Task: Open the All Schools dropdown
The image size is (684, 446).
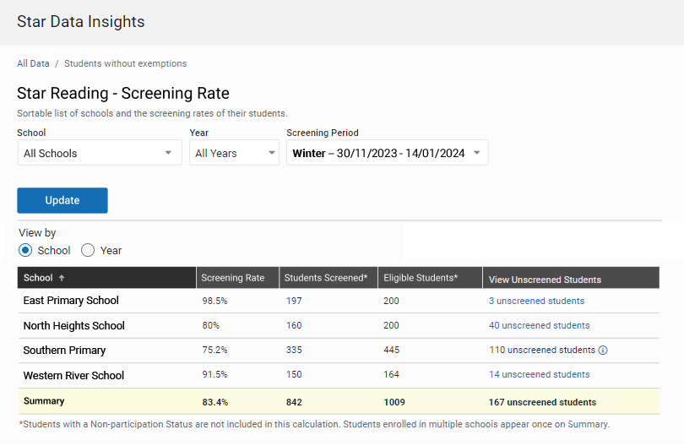Action: [100, 153]
